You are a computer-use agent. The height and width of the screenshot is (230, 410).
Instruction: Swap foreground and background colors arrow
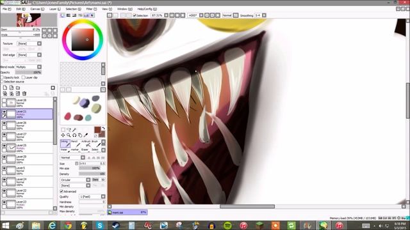point(104,128)
